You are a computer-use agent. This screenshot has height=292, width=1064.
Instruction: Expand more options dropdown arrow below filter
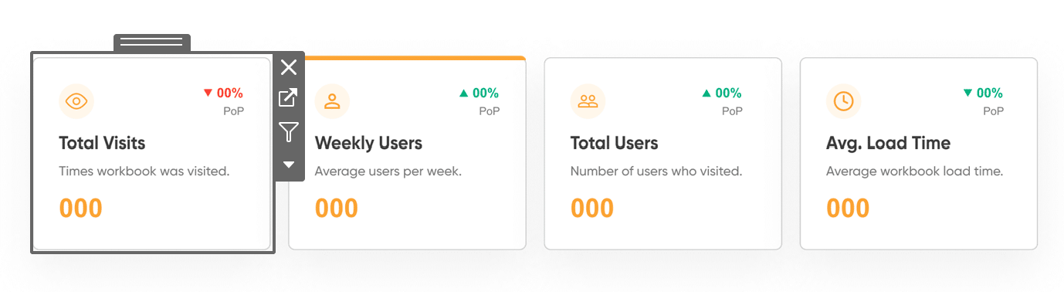[289, 164]
